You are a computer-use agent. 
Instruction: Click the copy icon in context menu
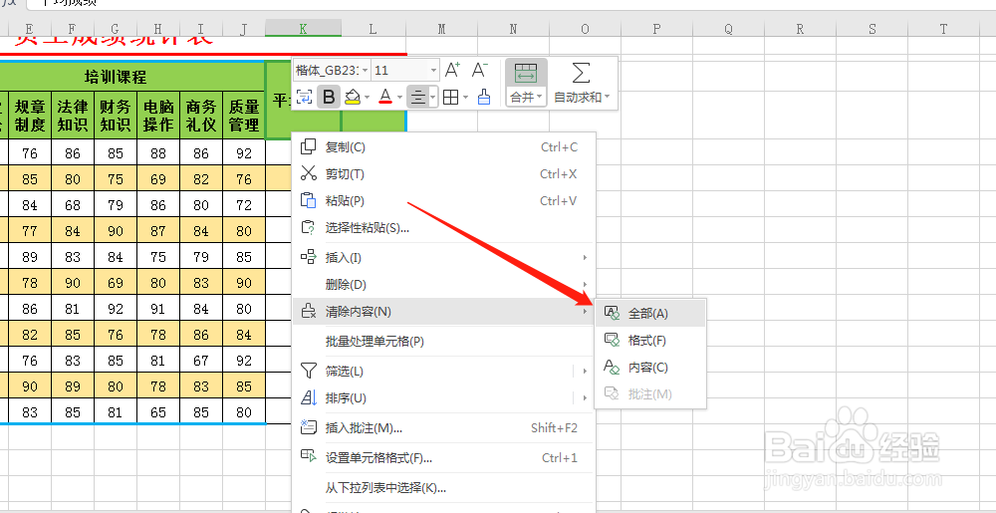click(x=308, y=147)
